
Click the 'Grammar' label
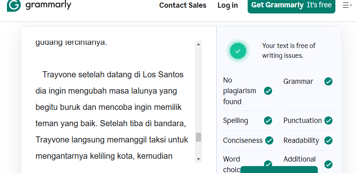pyautogui.click(x=298, y=81)
